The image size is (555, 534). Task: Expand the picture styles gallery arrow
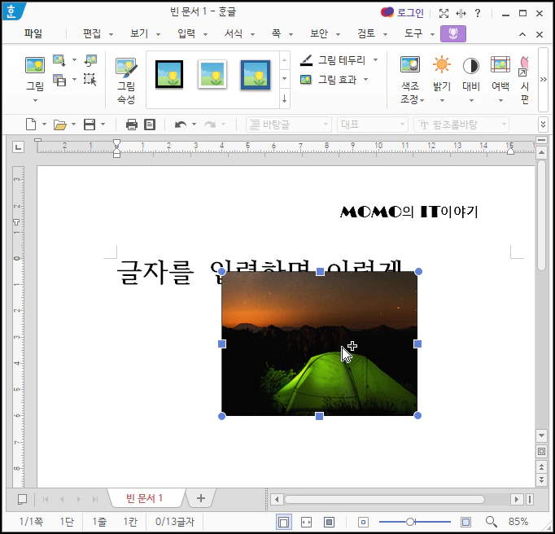point(284,99)
